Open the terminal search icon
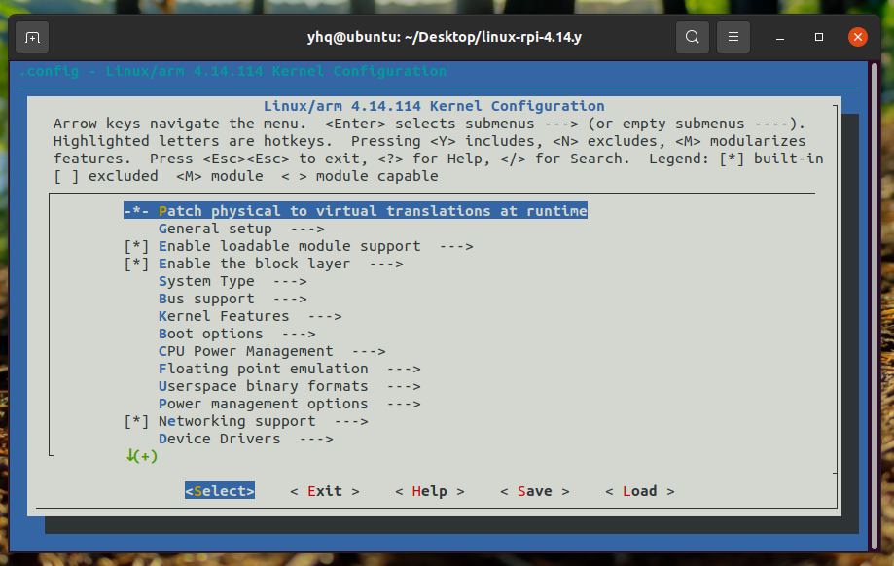 tap(692, 36)
